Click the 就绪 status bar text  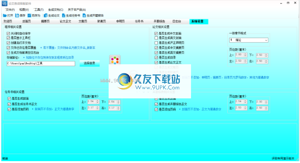point(5,159)
